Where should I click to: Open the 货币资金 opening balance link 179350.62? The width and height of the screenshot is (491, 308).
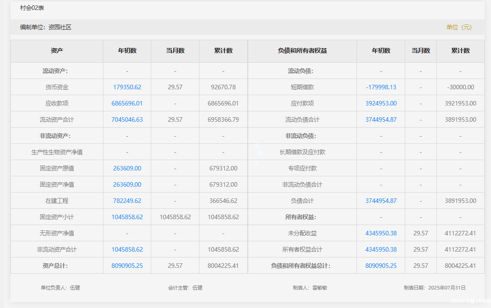coord(127,87)
